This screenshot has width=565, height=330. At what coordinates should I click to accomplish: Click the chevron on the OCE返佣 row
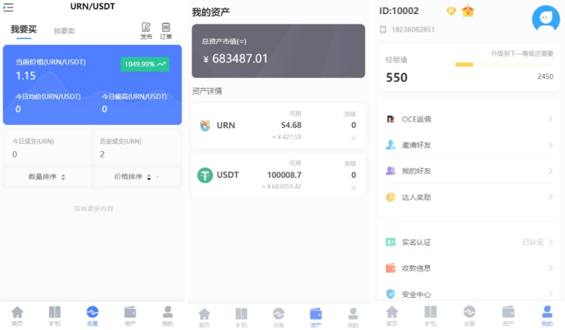(550, 119)
